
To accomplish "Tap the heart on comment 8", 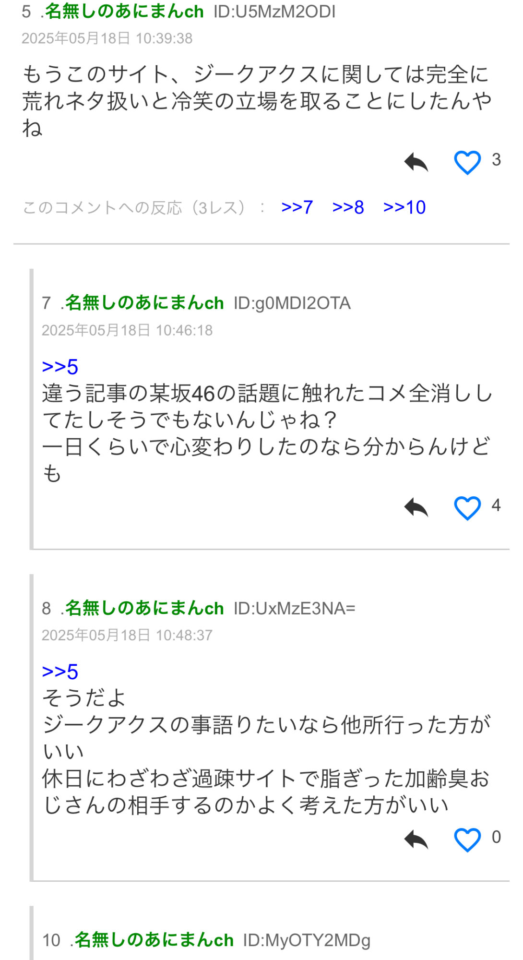I will (x=467, y=840).
